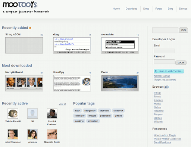
Task: Select the tokenizer tag
Action: point(79,116)
